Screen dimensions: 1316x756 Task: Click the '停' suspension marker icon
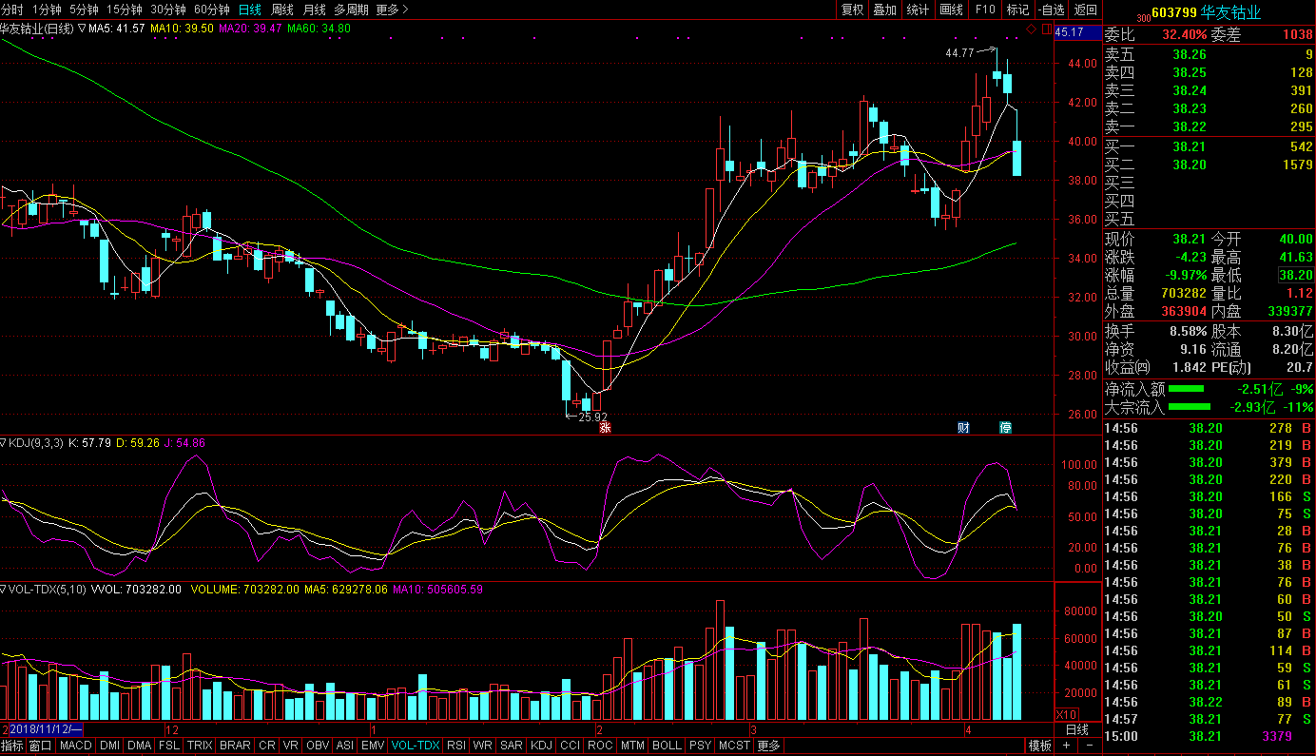tap(1005, 427)
